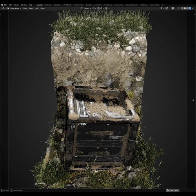The width and height of the screenshot is (196, 196).
Task: Switch to the Shading workspace tab
Action: (x=89, y=5)
